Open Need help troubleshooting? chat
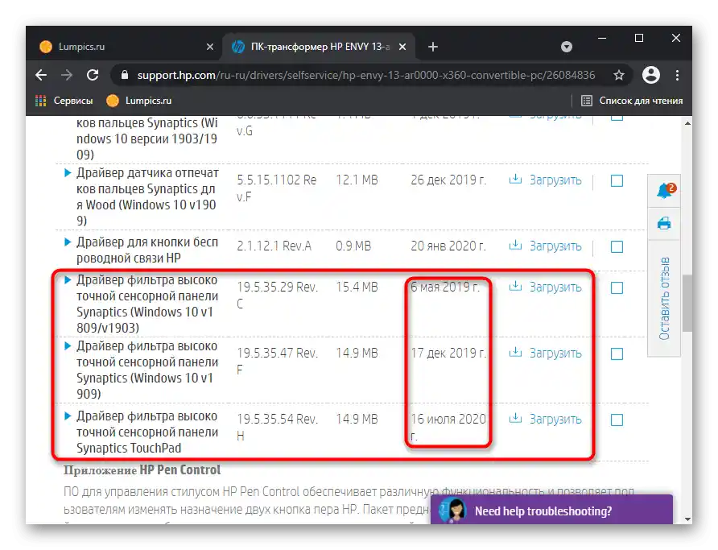The image size is (718, 550). coord(551,510)
